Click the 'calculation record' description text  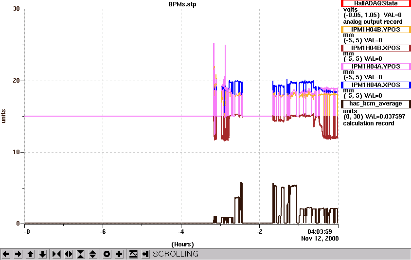coord(369,123)
